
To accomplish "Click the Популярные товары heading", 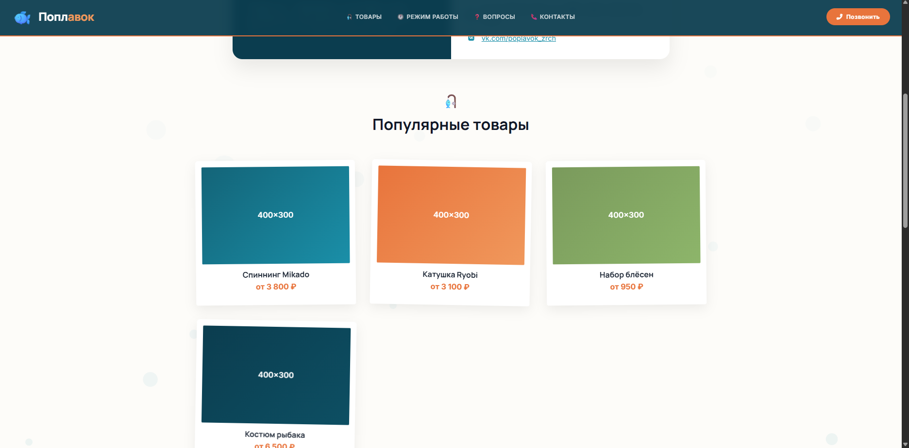I will 451,125.
